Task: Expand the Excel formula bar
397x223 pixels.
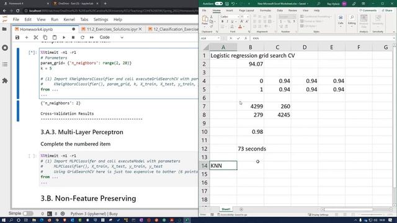Action: point(394,38)
